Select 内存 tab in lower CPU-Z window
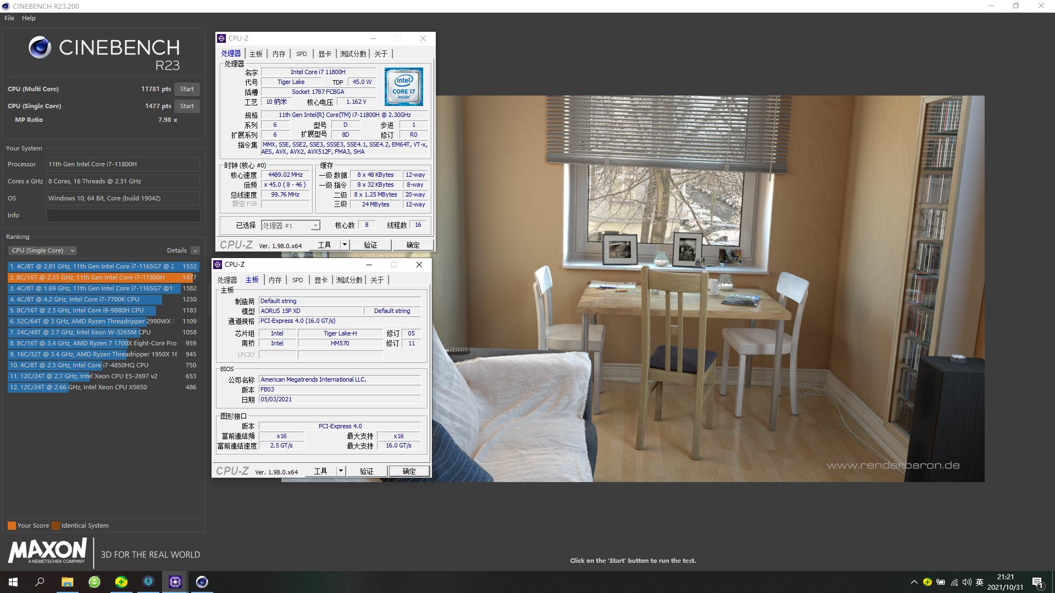The height and width of the screenshot is (593, 1055). (275, 280)
